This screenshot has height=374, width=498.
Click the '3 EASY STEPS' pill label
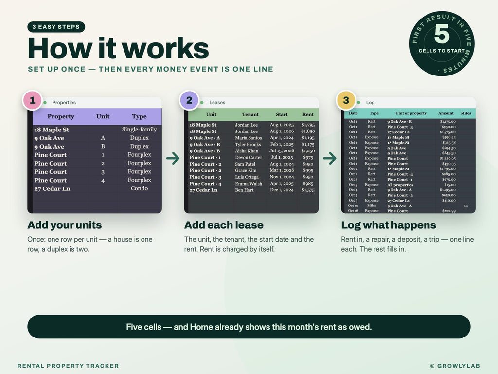56,27
